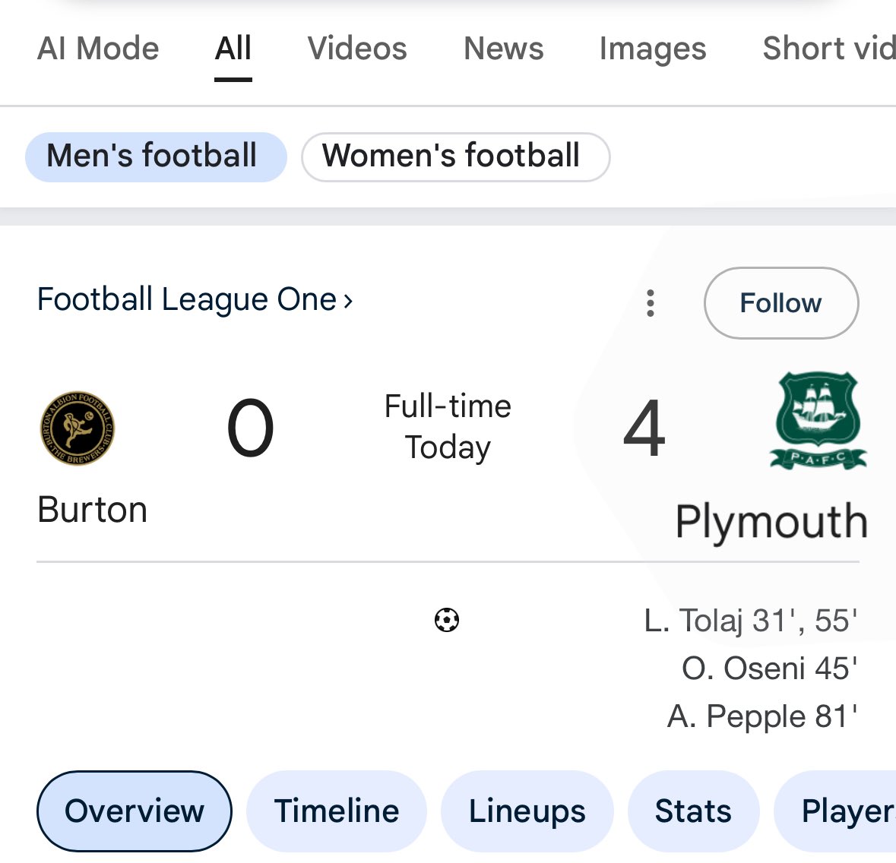
Task: Click the Burton team name
Action: [92, 510]
